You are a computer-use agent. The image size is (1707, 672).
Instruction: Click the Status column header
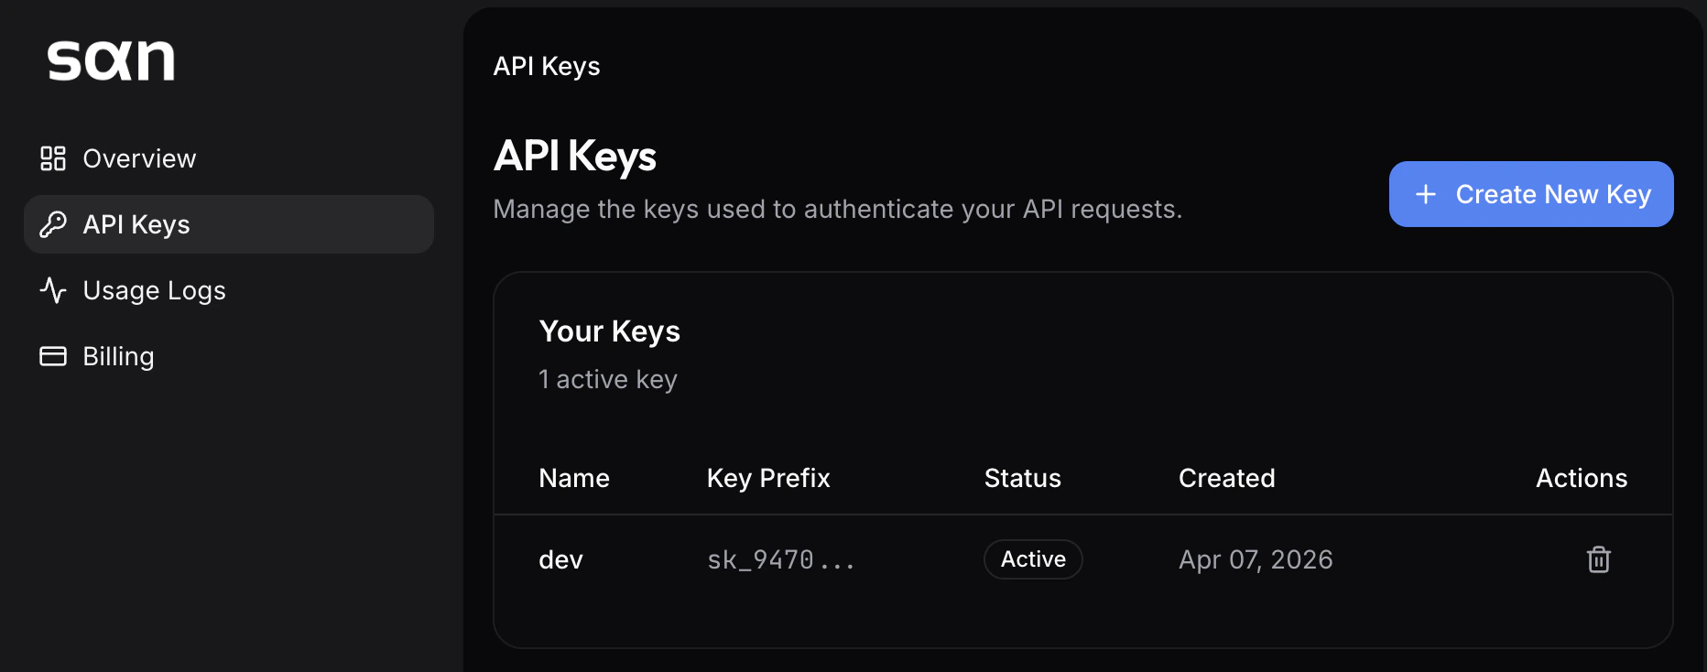[x=1022, y=477]
